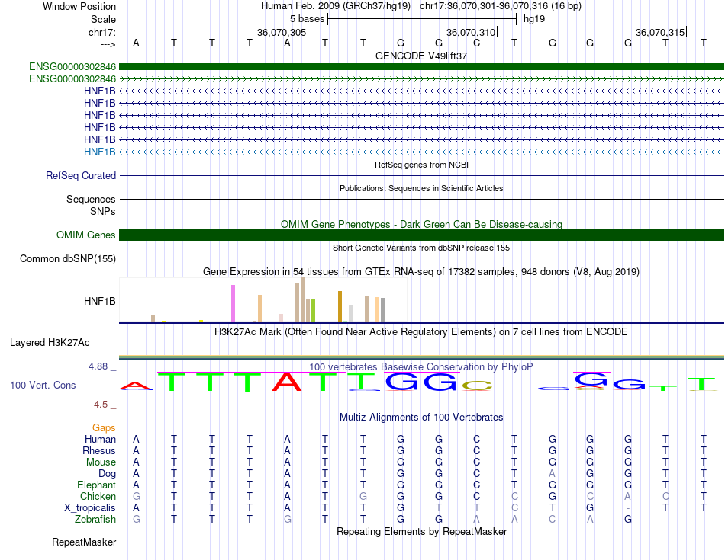
Task: Click the Sequences track label
Action: 91,199
